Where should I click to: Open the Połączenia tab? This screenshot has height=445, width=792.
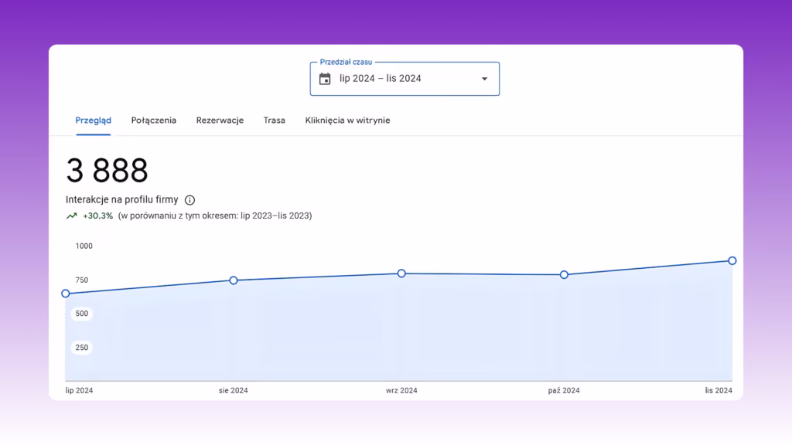click(154, 121)
